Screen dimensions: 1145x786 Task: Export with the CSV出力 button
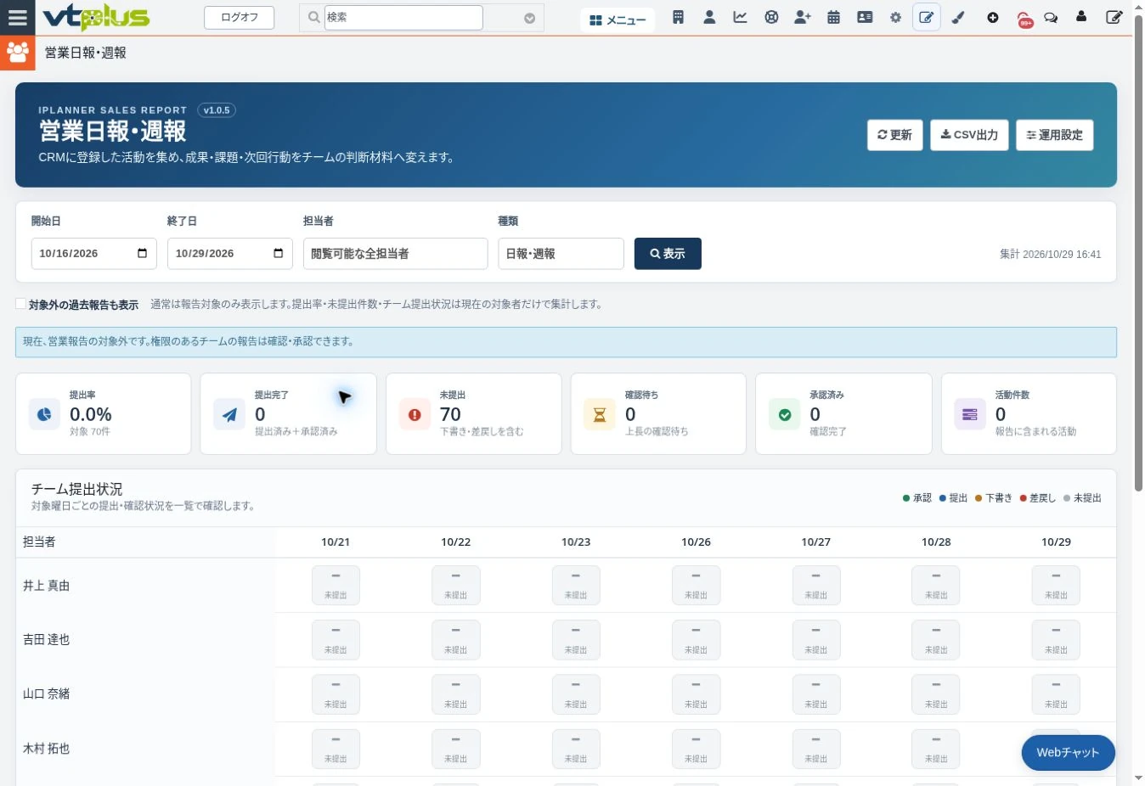[969, 135]
